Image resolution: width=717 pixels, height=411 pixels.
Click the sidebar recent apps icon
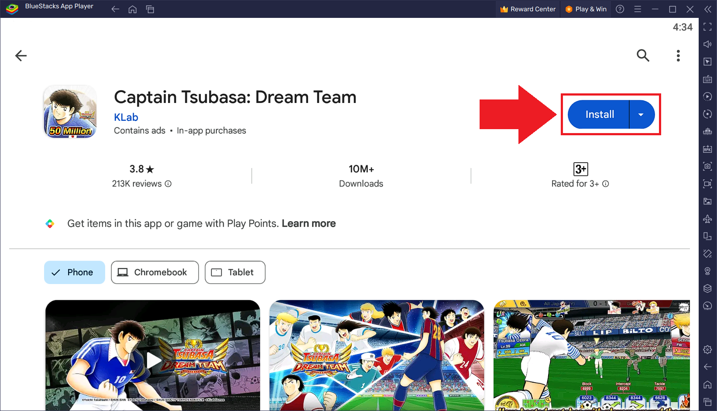coord(708,402)
